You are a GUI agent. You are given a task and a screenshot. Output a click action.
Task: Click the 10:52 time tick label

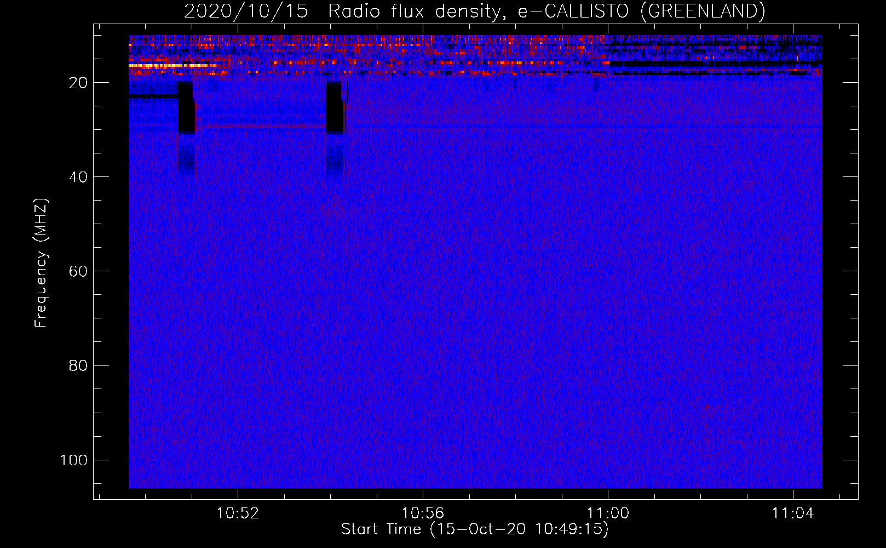click(x=238, y=513)
